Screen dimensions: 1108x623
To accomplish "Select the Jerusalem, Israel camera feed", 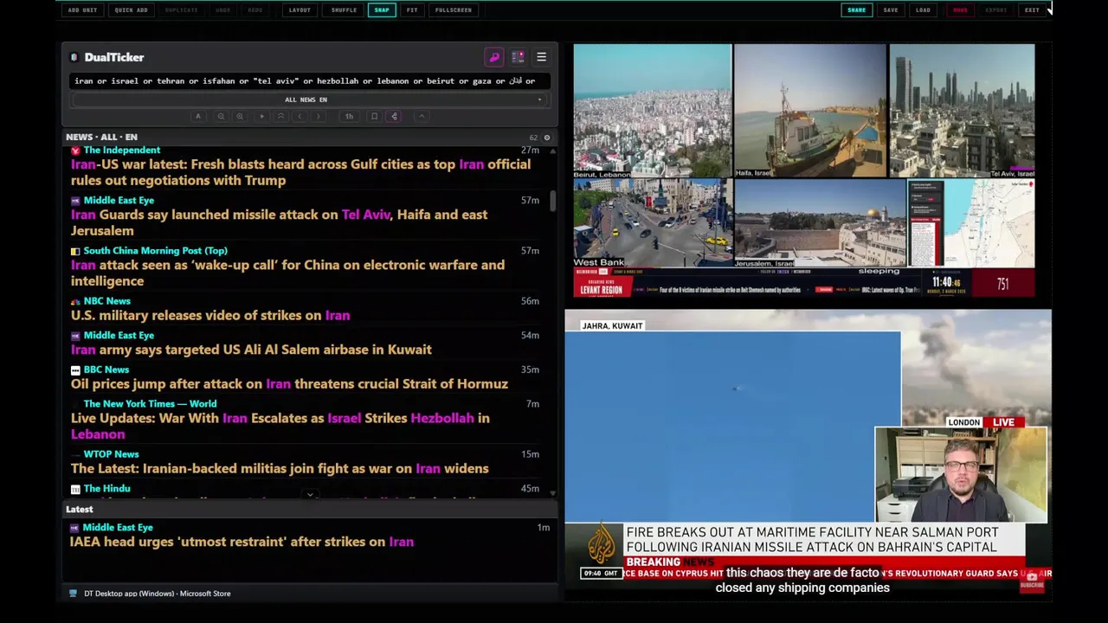I will tap(820, 223).
